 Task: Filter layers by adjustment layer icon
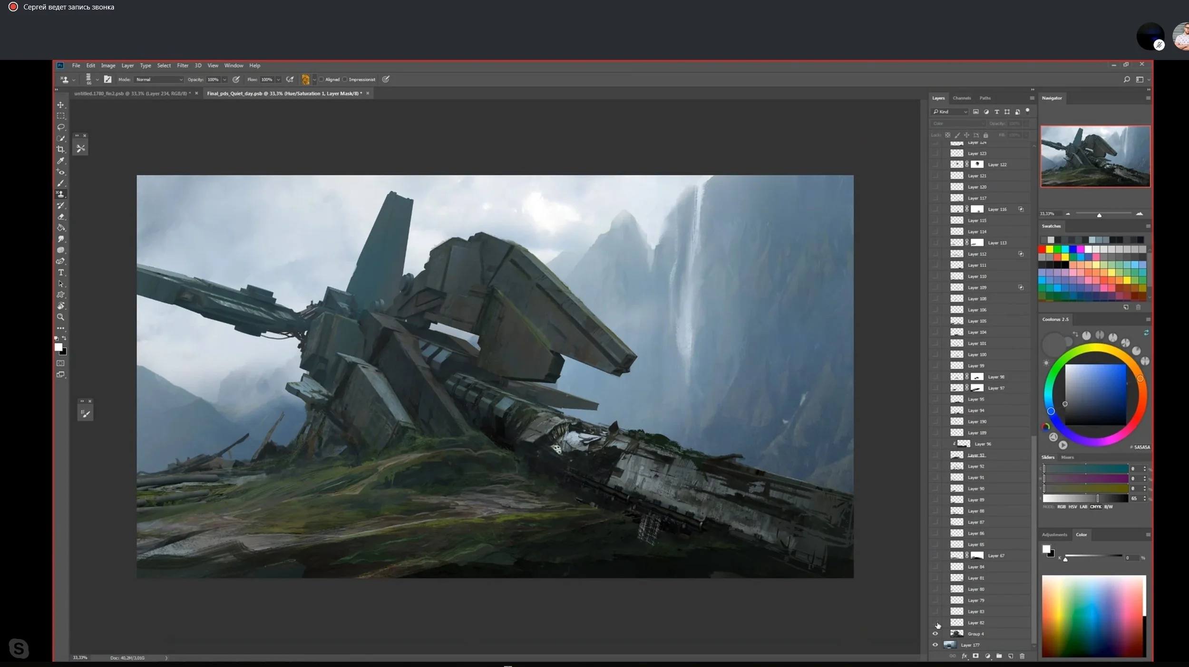[x=986, y=112]
